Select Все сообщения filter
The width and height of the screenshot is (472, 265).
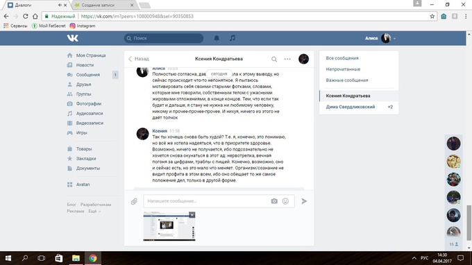(x=342, y=58)
